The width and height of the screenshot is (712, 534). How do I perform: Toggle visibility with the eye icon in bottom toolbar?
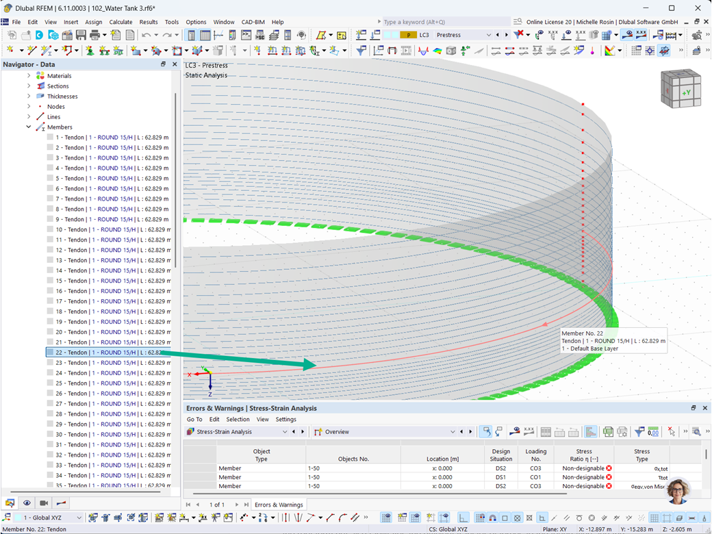[26, 503]
